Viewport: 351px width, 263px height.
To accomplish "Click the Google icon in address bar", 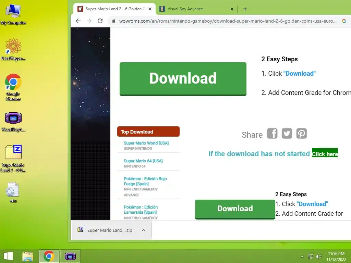I will pyautogui.click(x=344, y=21).
